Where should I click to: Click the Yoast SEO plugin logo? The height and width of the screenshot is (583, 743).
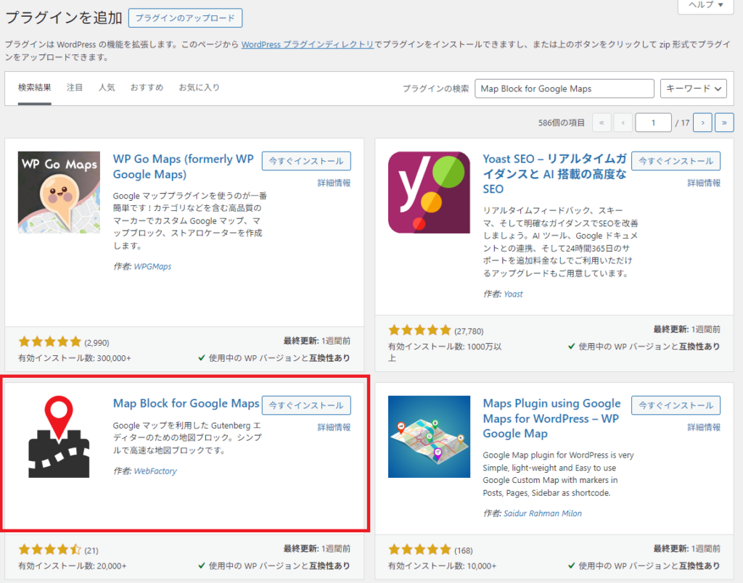[429, 192]
